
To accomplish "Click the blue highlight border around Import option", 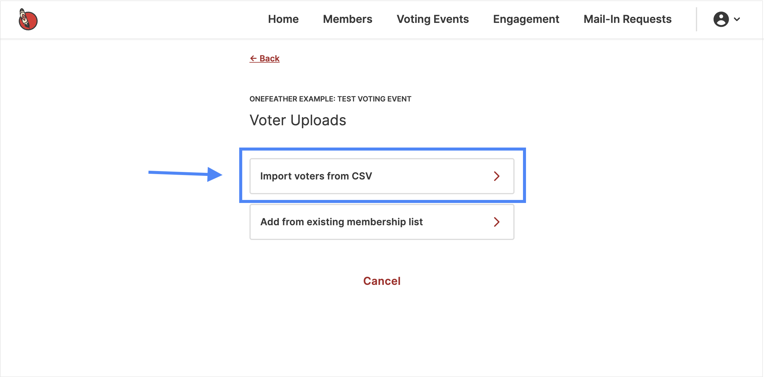I will (382, 149).
